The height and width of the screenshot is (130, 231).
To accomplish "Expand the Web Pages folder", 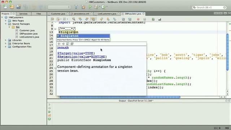I will pos(6,21).
